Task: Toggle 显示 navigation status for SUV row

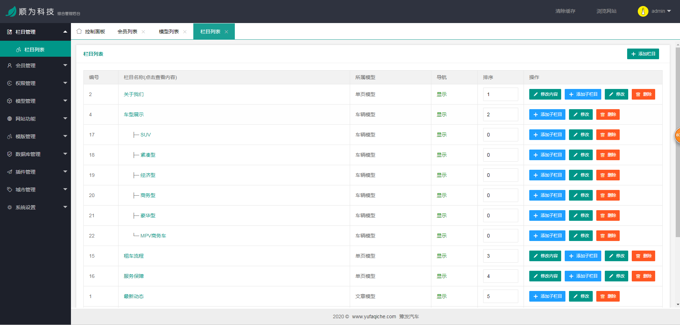Action: tap(441, 135)
